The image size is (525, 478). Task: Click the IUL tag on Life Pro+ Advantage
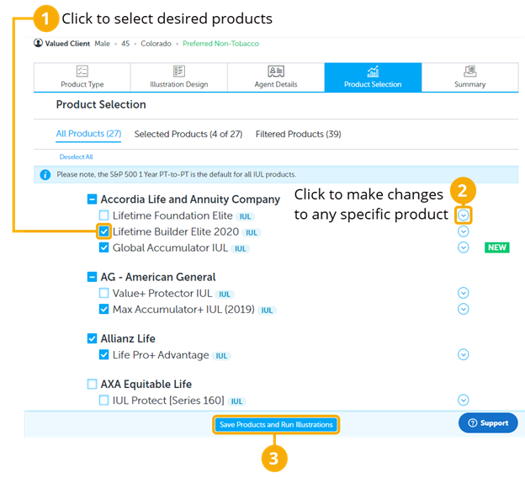click(x=221, y=356)
